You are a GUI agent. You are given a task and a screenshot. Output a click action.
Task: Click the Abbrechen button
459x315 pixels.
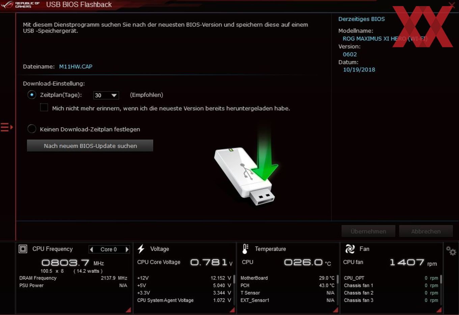coord(426,231)
